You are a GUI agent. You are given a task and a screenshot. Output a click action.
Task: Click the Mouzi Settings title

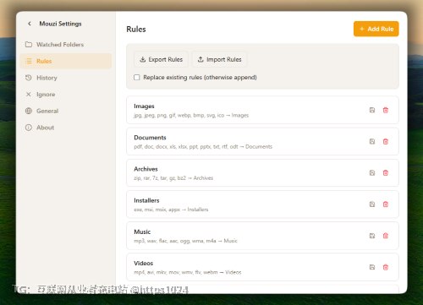[60, 24]
